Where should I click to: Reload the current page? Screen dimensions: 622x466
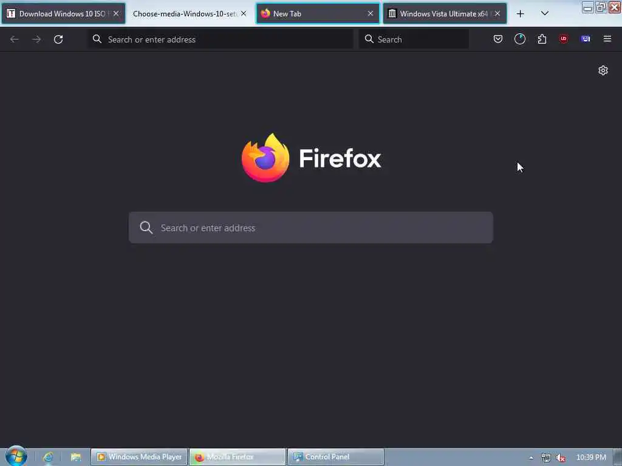[x=58, y=39]
